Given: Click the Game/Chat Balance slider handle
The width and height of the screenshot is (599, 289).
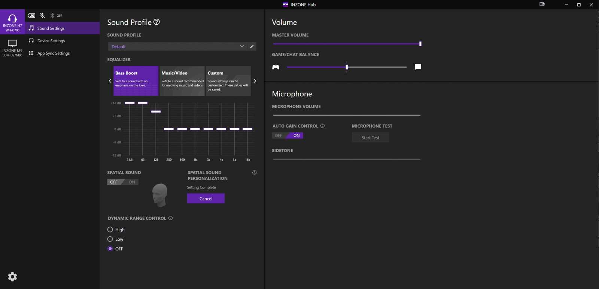Looking at the screenshot, I should [347, 67].
